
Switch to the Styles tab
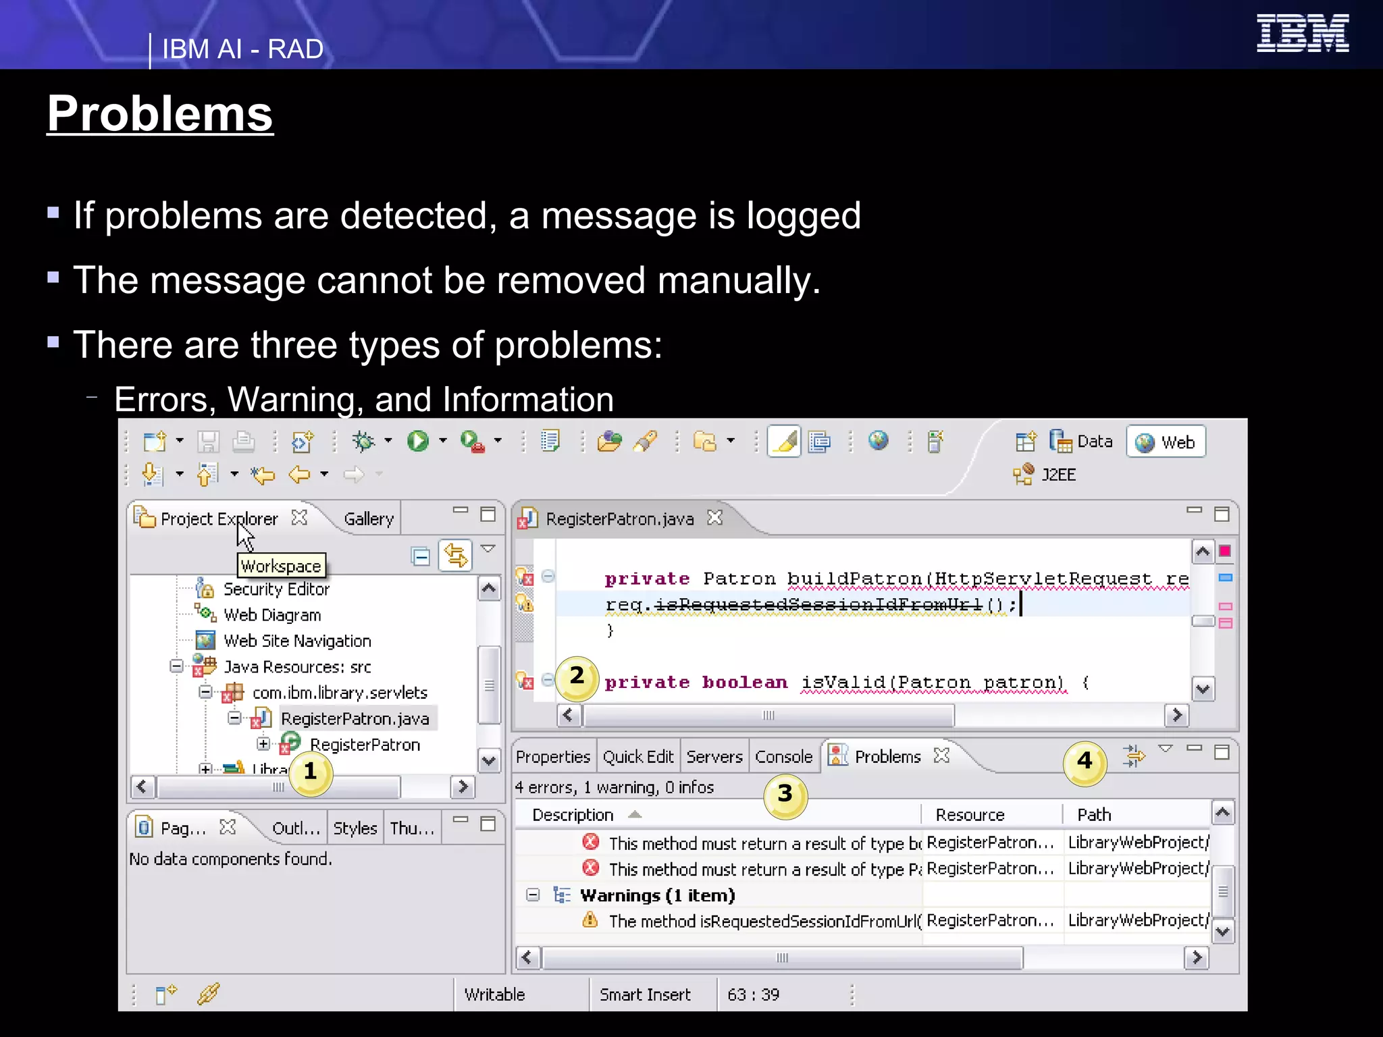(x=355, y=828)
